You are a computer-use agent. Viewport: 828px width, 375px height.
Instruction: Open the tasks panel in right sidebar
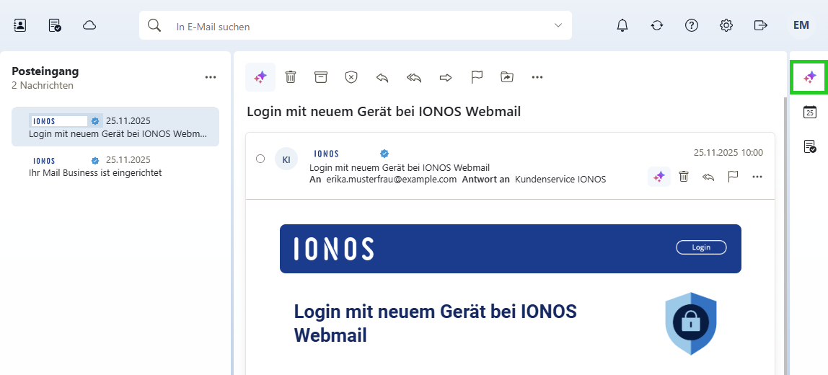point(809,146)
